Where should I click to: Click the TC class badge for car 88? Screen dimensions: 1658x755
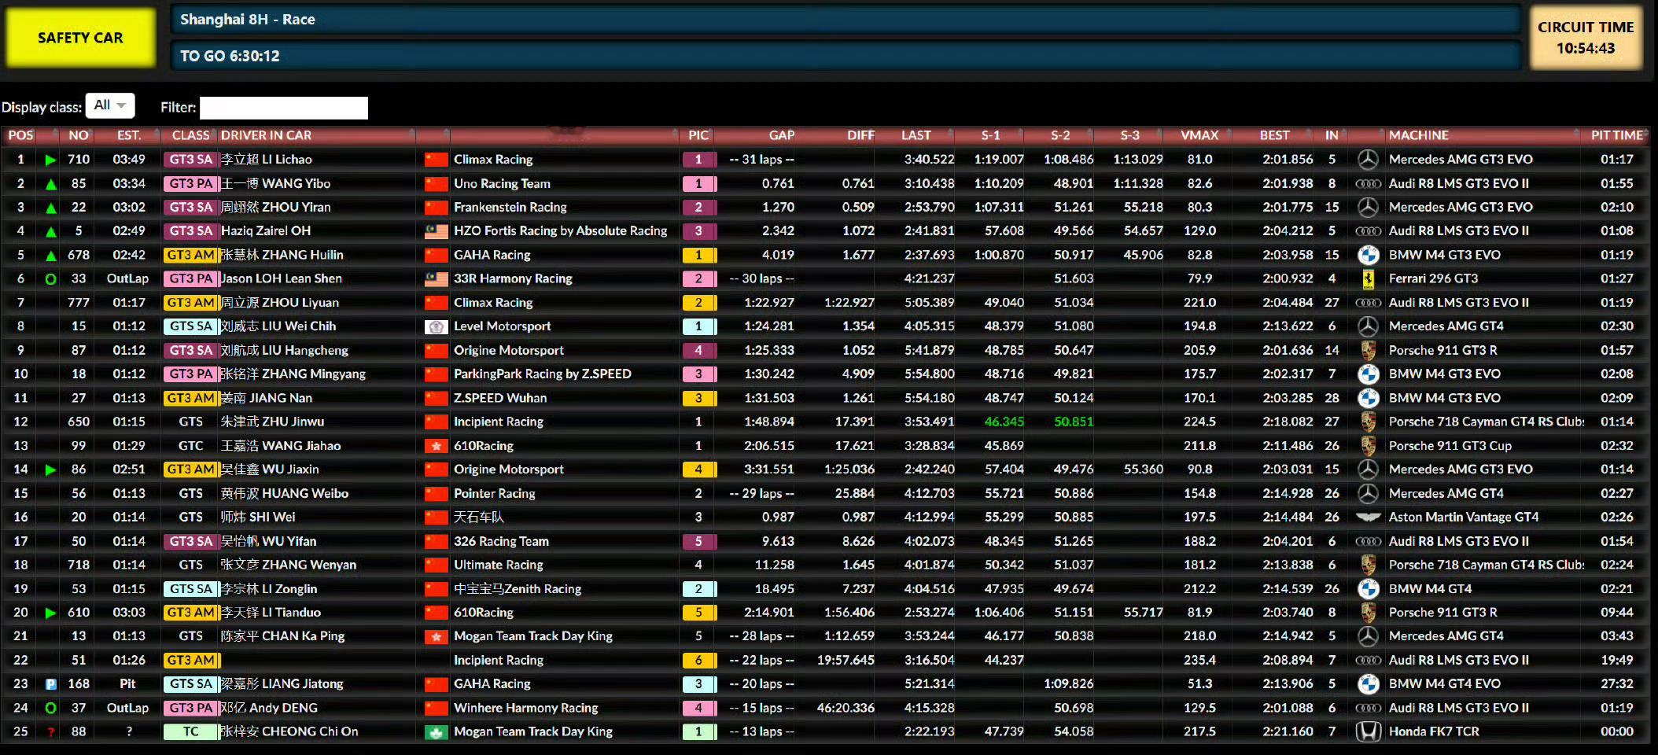pyautogui.click(x=191, y=731)
